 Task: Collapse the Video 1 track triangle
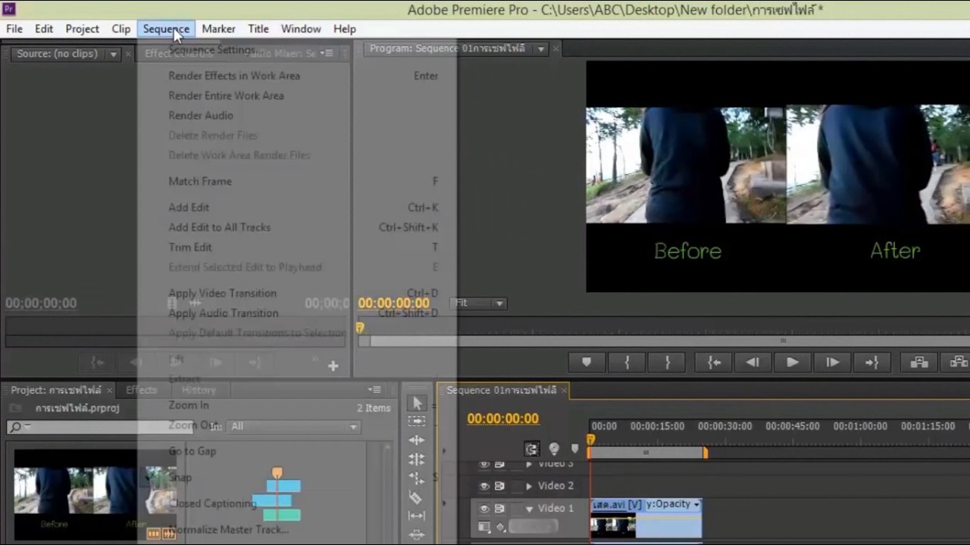[x=529, y=509]
